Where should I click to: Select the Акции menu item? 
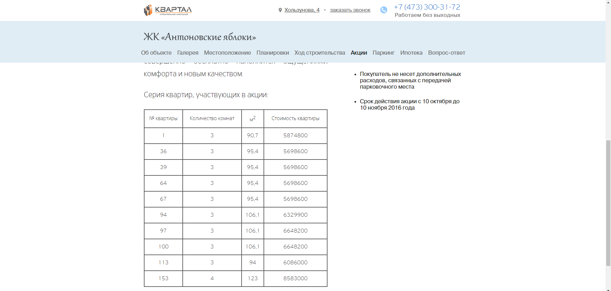[x=359, y=53]
